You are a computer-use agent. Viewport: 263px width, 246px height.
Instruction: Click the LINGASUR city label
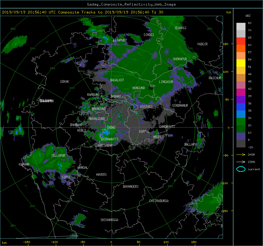tap(166, 82)
